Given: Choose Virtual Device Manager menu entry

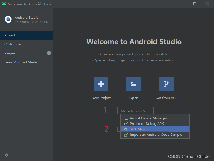Looking at the screenshot, I should (155, 118).
